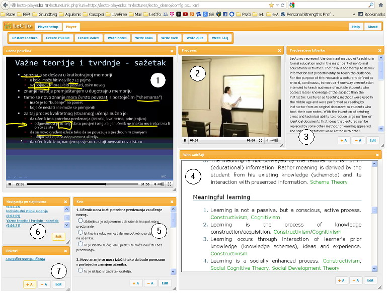Click the LeCTo logo

point(18,26)
